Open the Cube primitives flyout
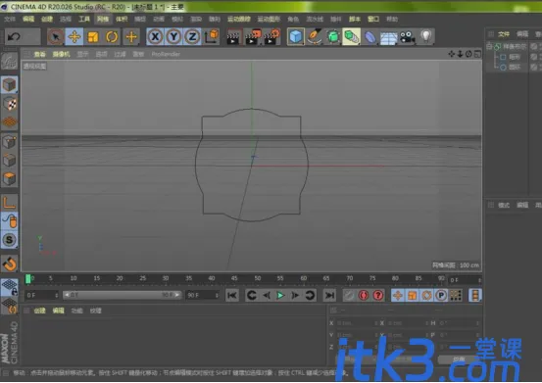Screen dimensions: 542x383 (296, 36)
